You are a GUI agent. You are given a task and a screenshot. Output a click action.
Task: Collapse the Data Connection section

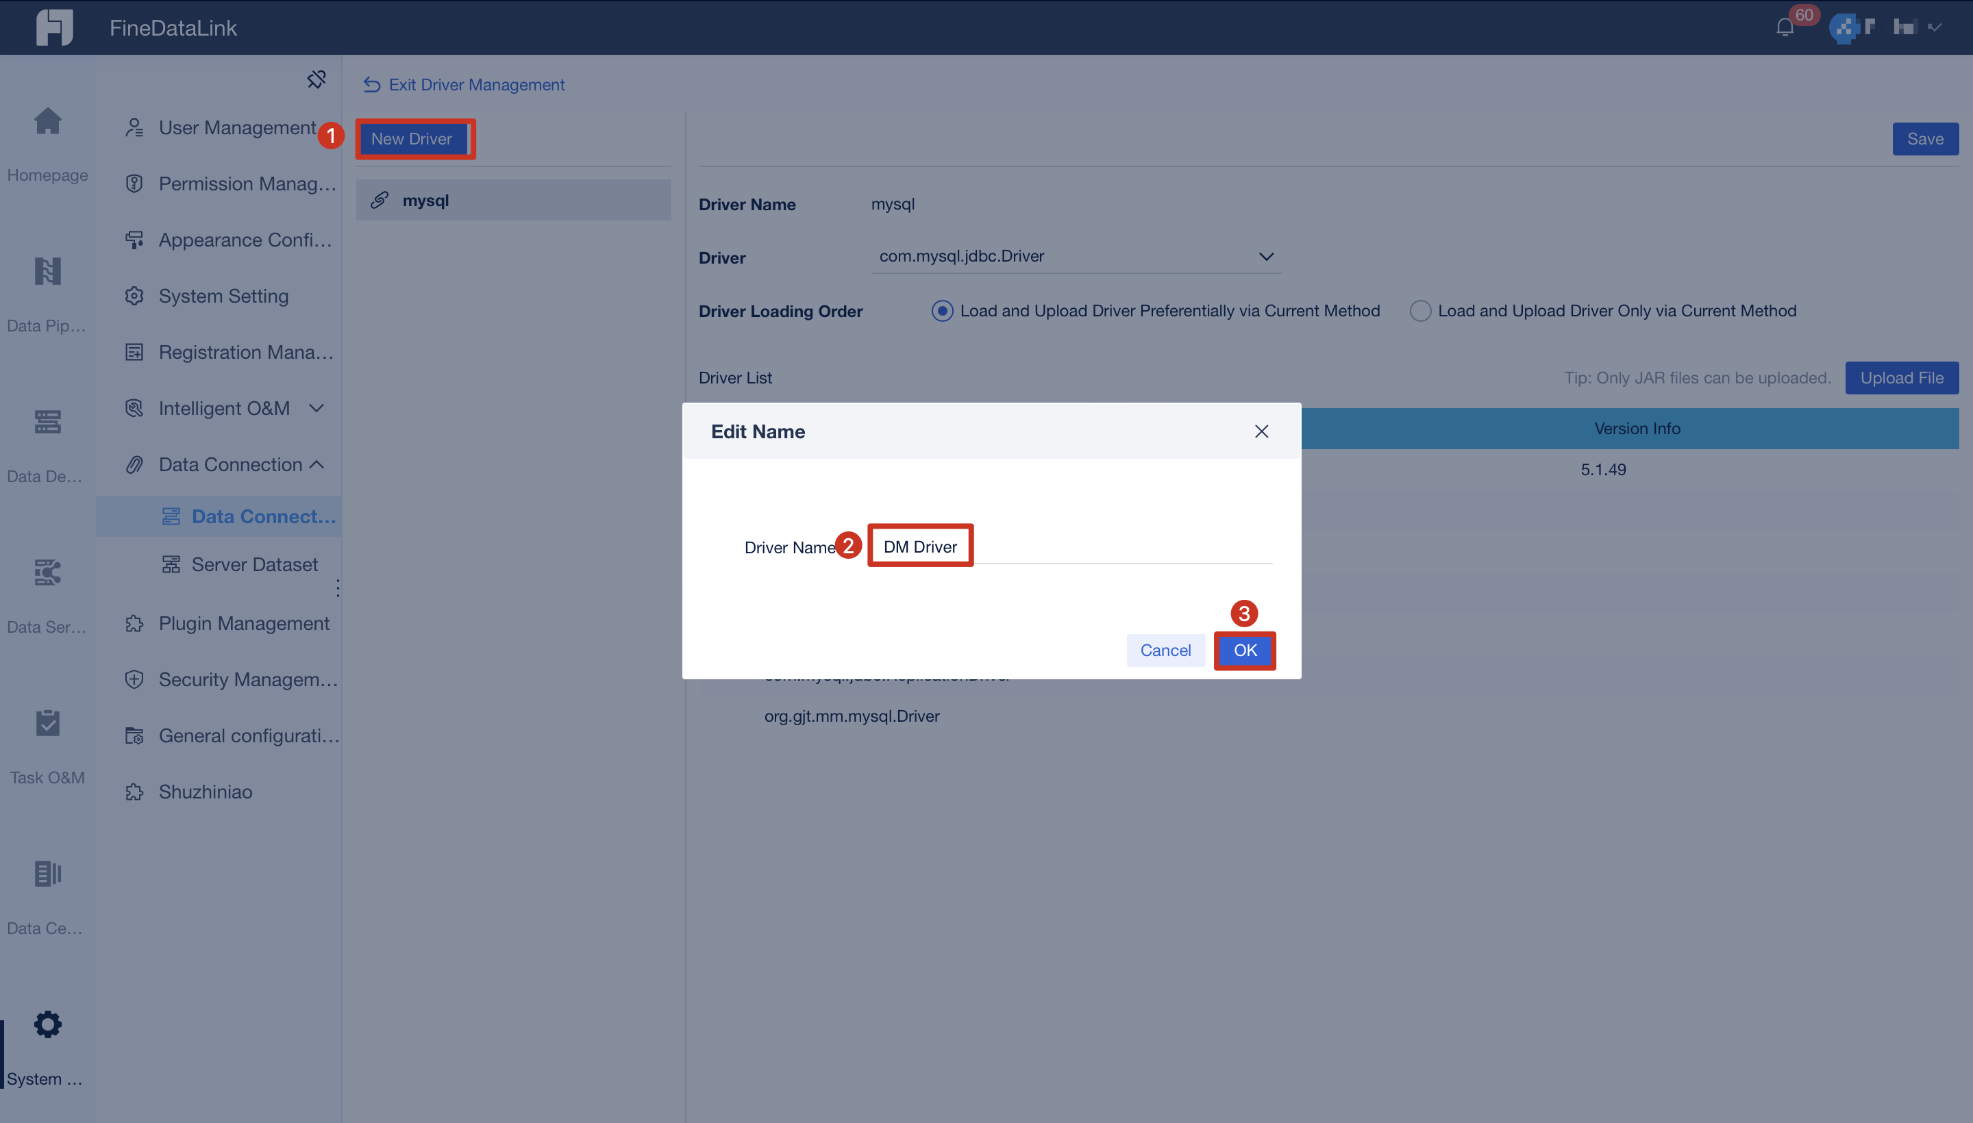click(317, 464)
